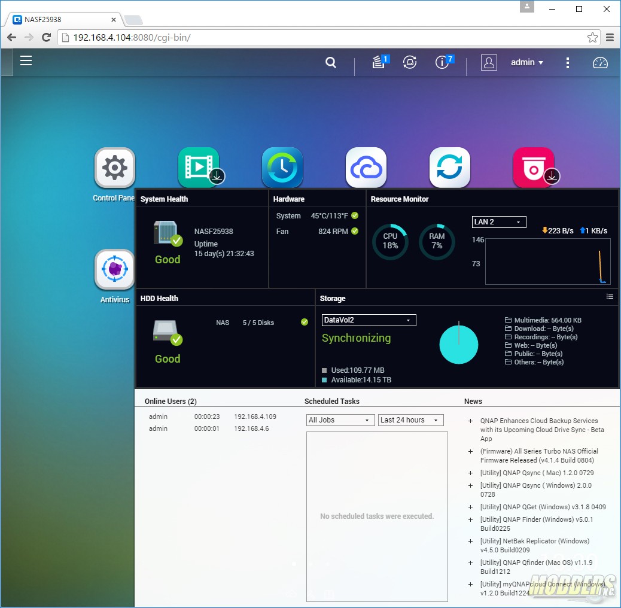This screenshot has width=621, height=608.
Task: Open the Qsync blue arrows app icon
Action: pyautogui.click(x=450, y=168)
